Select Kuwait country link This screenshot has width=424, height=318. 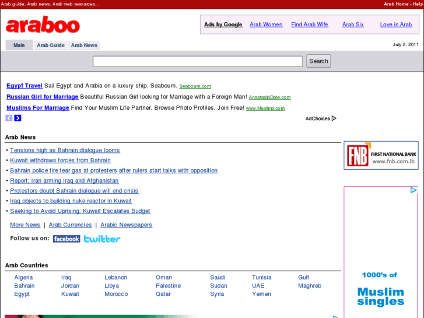coord(70,294)
